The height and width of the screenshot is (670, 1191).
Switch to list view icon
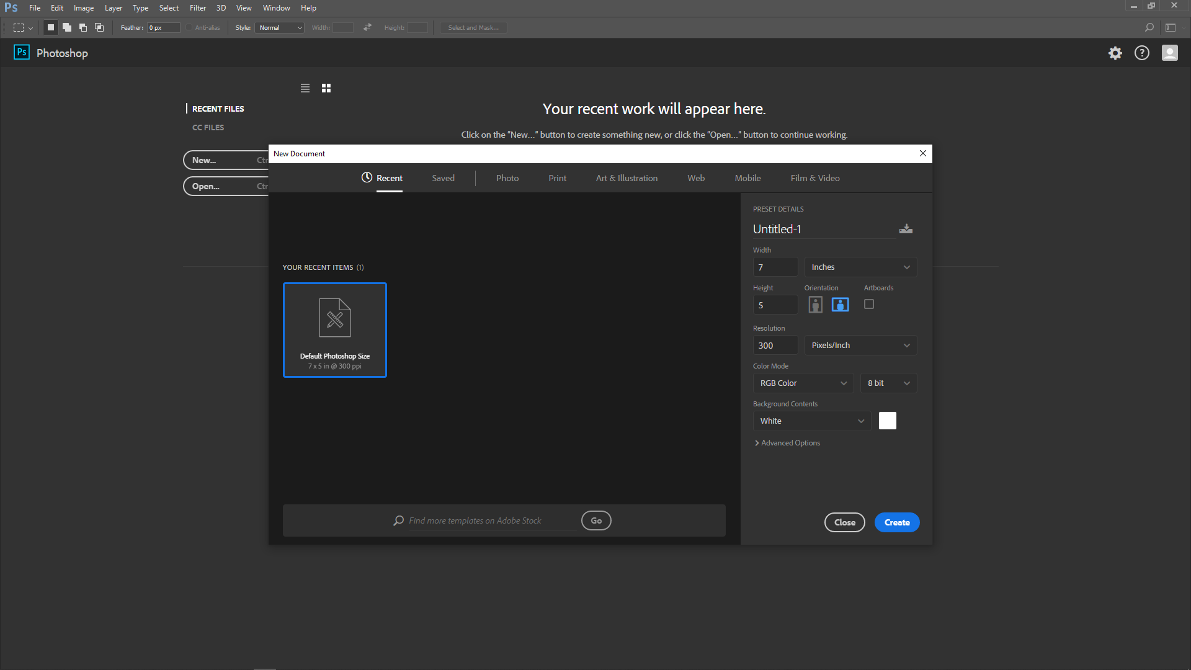coord(305,88)
